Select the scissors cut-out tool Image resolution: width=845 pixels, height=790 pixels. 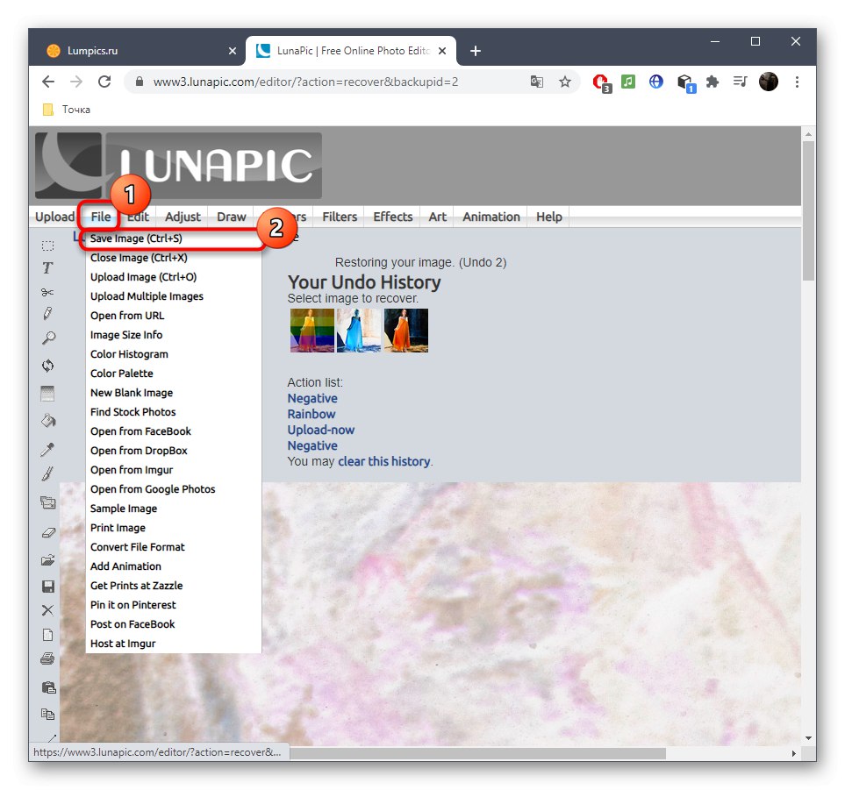tap(48, 292)
